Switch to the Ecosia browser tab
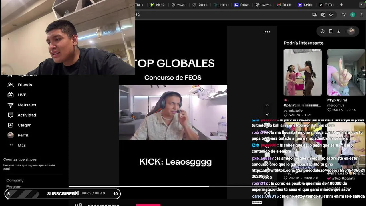The width and height of the screenshot is (366, 206). [x=200, y=5]
